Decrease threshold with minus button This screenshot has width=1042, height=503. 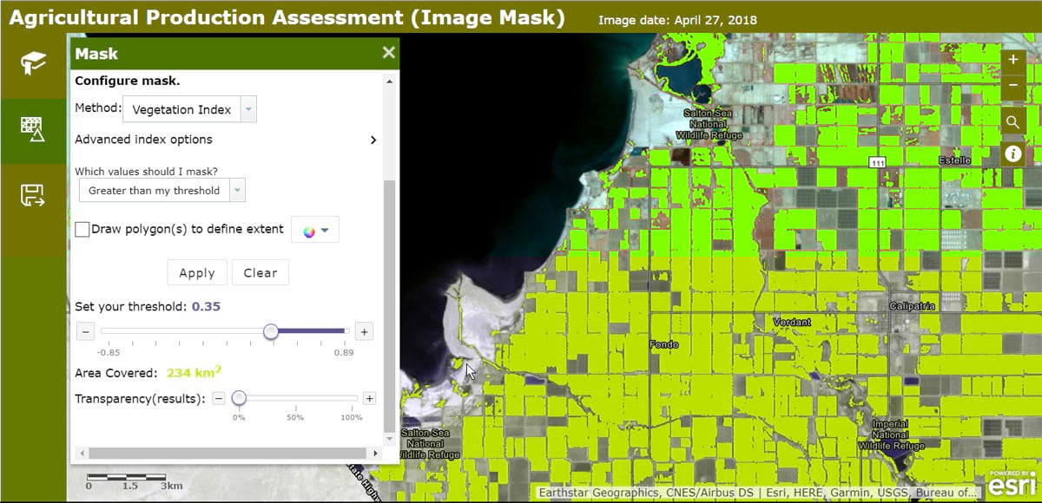pyautogui.click(x=85, y=331)
